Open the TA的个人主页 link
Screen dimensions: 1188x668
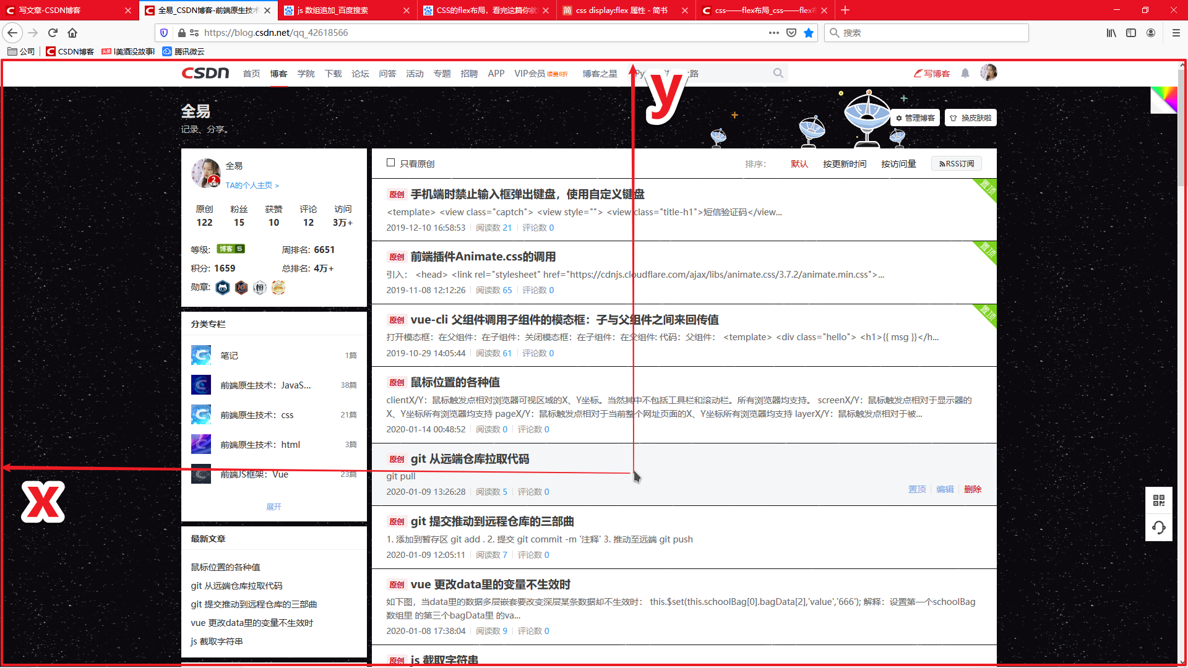(252, 185)
